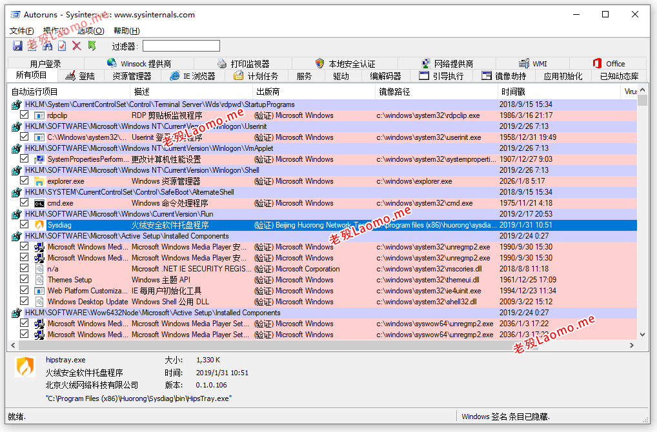The height and width of the screenshot is (432, 657).
Task: Click registry icon of Winlogon\Userinit key
Action: pos(16,126)
